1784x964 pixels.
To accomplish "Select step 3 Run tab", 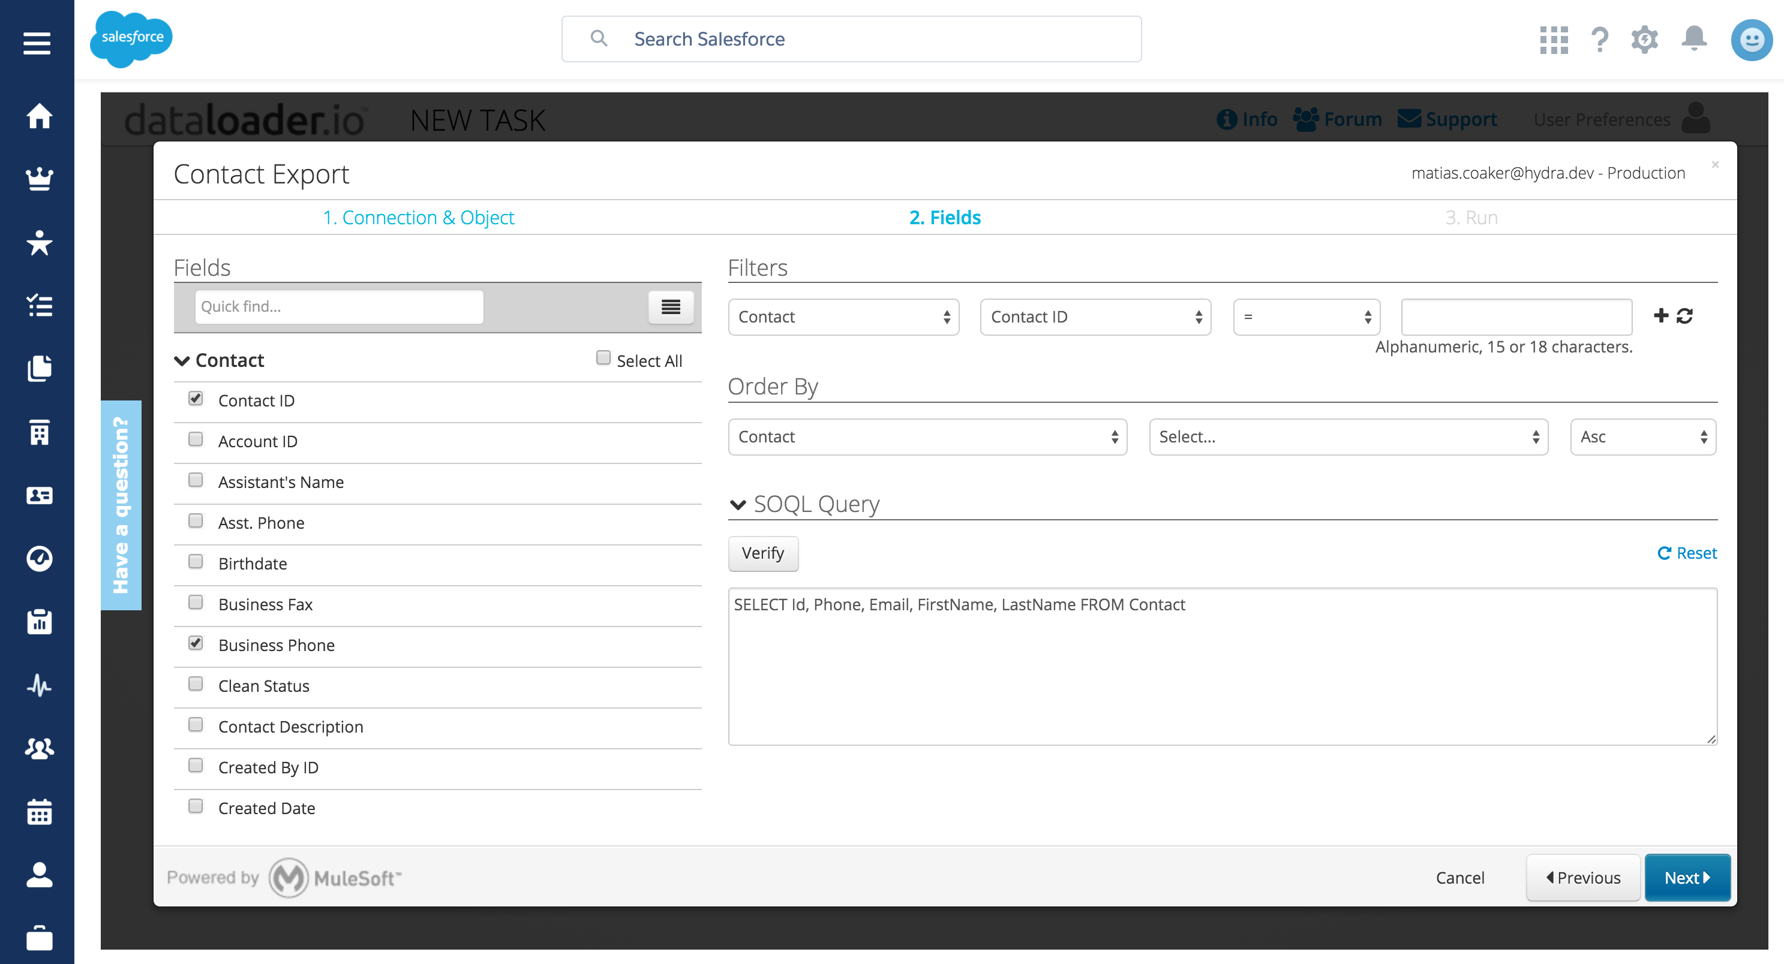I will [1471, 217].
